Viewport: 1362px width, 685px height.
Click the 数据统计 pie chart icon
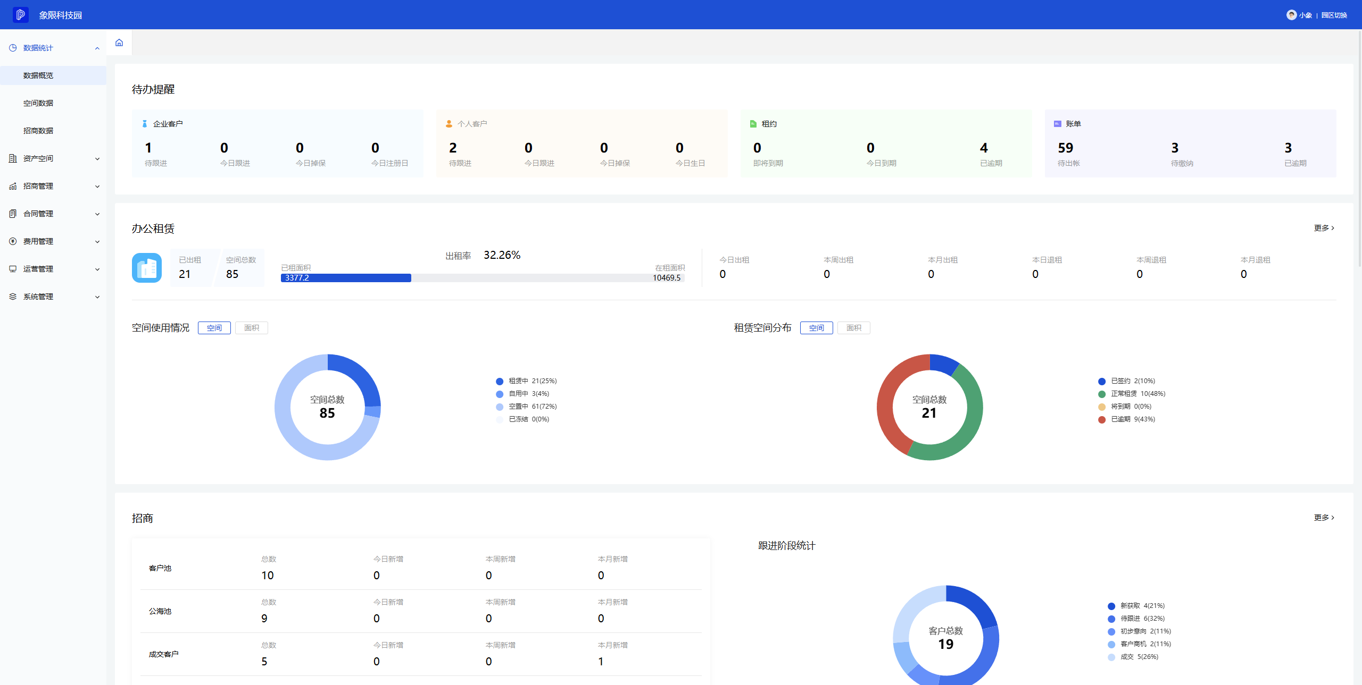point(13,48)
